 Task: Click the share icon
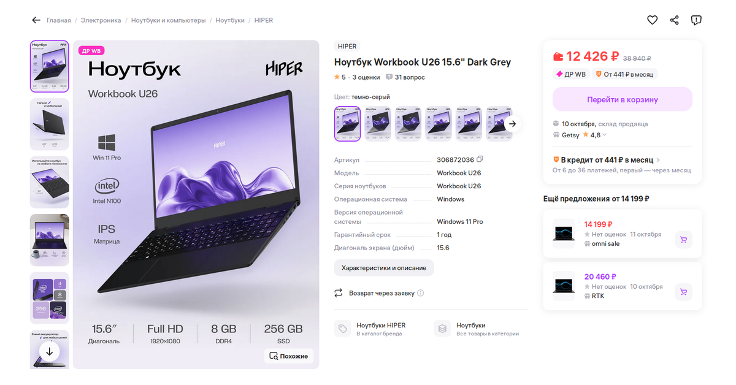tap(674, 20)
